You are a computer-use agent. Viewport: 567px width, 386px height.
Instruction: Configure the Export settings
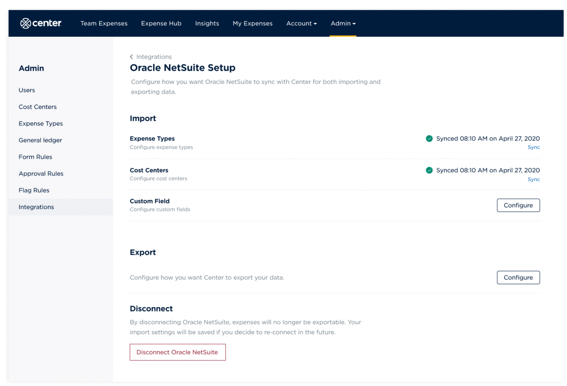pos(518,277)
